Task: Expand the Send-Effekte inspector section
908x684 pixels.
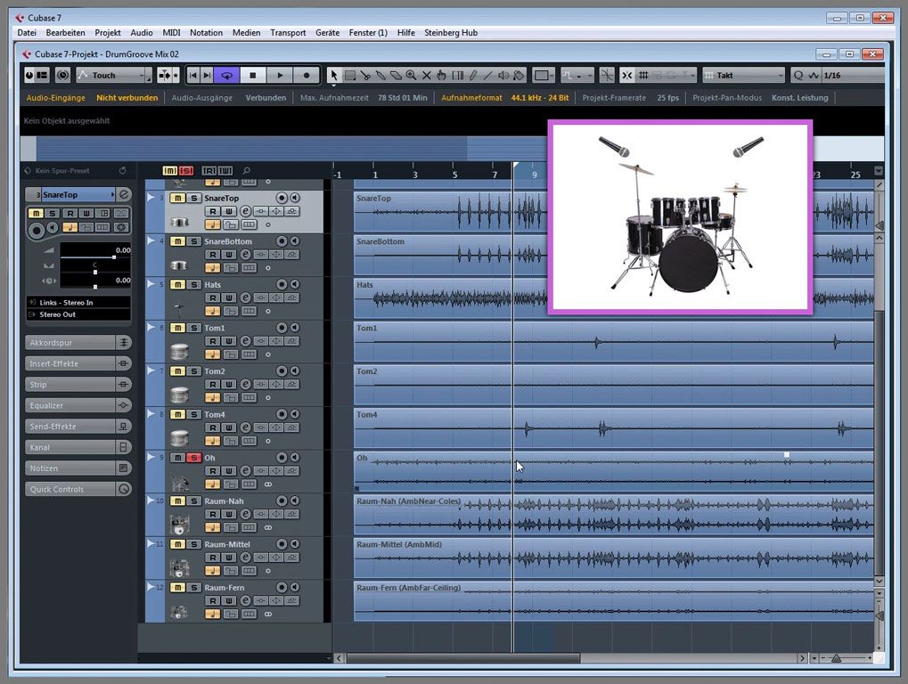Action: pyautogui.click(x=78, y=427)
